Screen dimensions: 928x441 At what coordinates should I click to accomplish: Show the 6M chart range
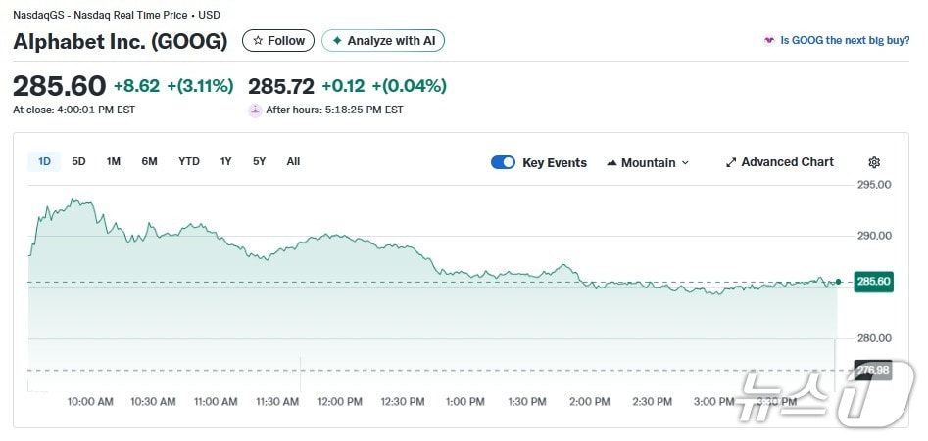coord(149,161)
